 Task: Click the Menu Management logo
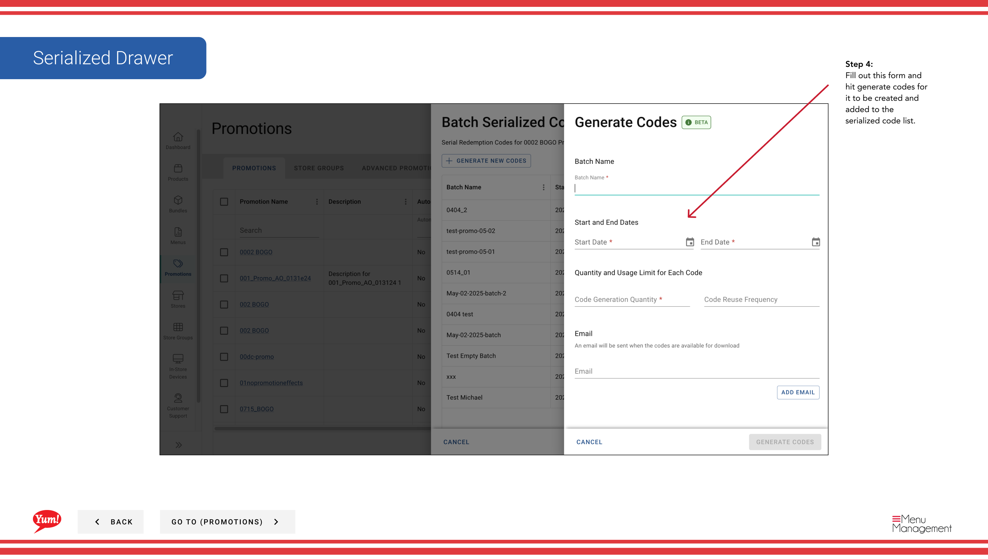point(921,524)
